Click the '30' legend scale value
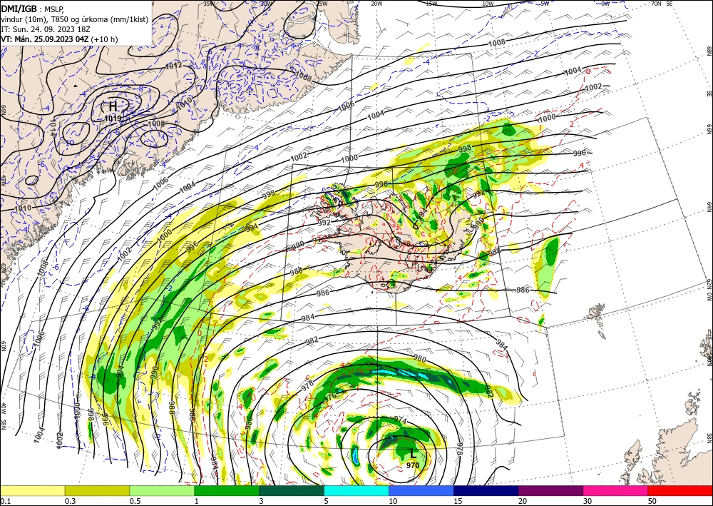 pyautogui.click(x=588, y=501)
